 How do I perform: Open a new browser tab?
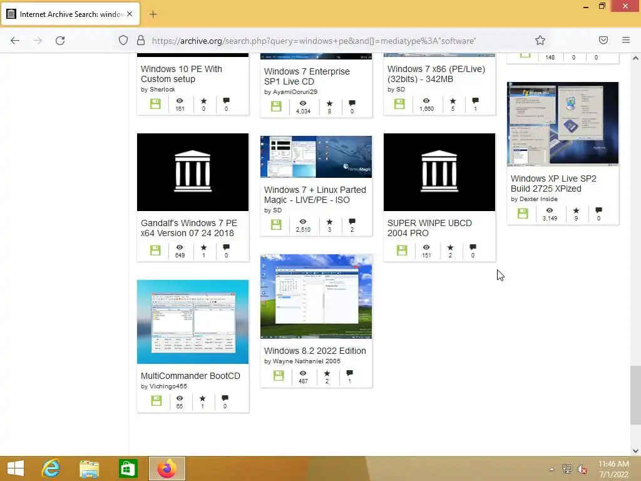pyautogui.click(x=153, y=14)
